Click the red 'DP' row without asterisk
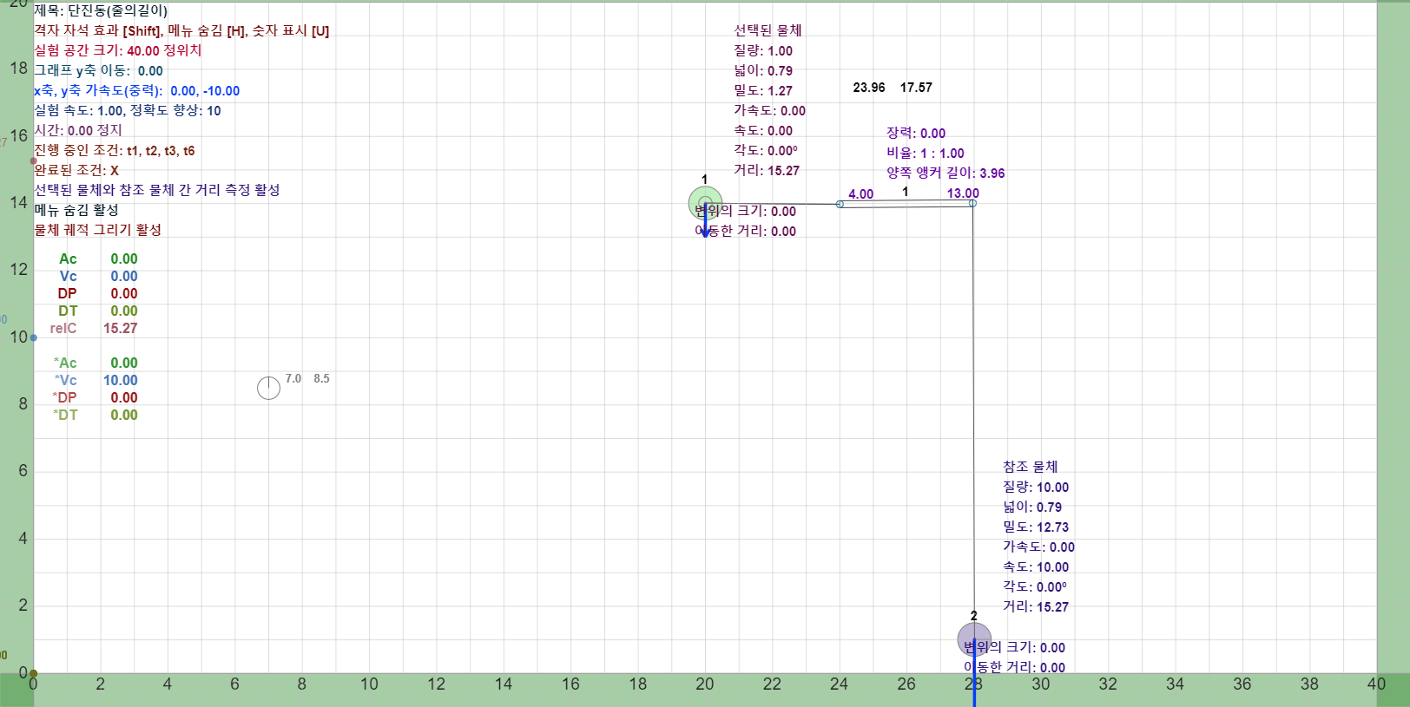The image size is (1410, 707). [x=98, y=293]
